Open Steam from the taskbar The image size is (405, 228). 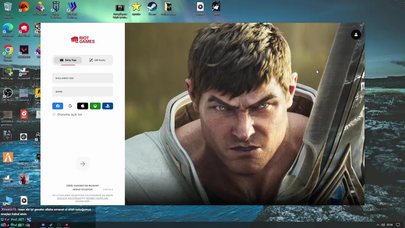point(51,225)
